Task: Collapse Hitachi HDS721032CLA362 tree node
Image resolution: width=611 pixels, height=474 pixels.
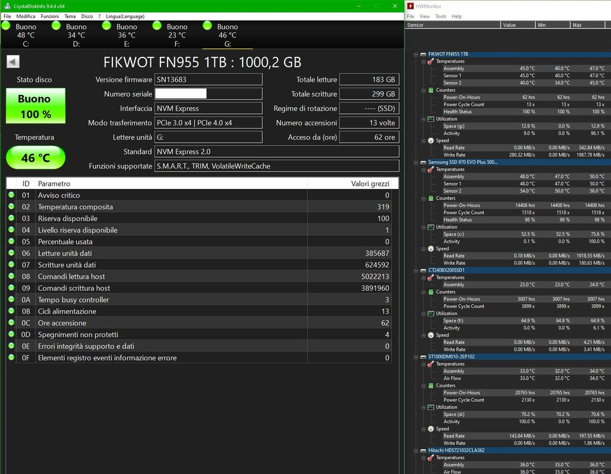Action: (x=416, y=450)
